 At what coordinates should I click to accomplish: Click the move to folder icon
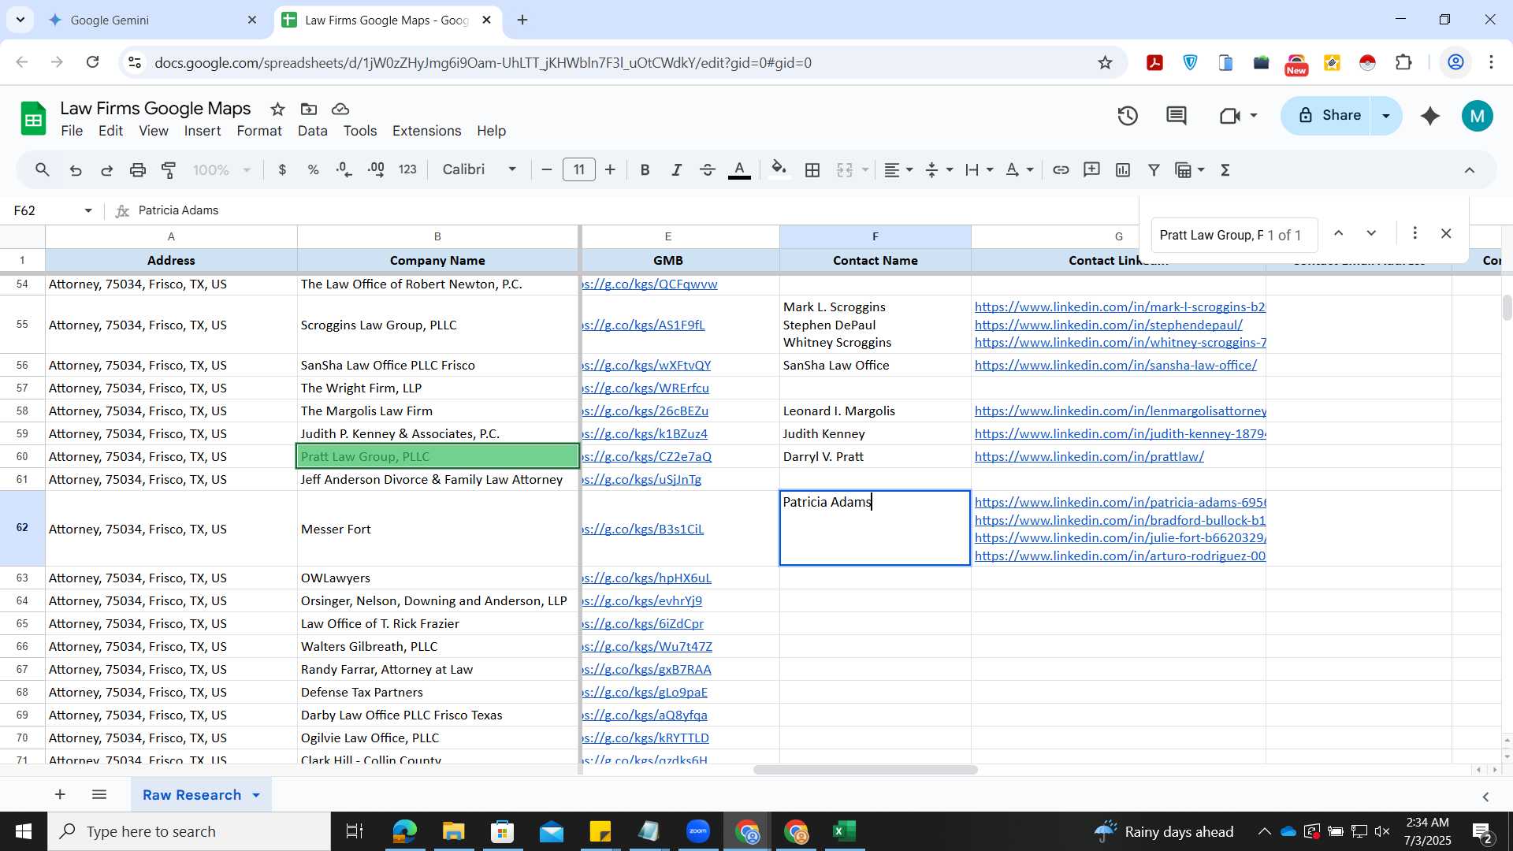pyautogui.click(x=309, y=109)
